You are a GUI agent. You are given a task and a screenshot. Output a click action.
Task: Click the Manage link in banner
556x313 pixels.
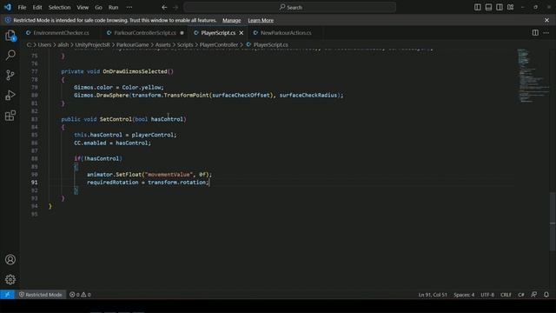pyautogui.click(x=232, y=20)
